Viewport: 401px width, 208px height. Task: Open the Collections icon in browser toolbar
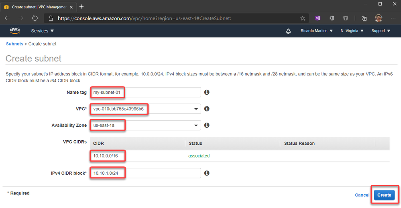coord(364,18)
